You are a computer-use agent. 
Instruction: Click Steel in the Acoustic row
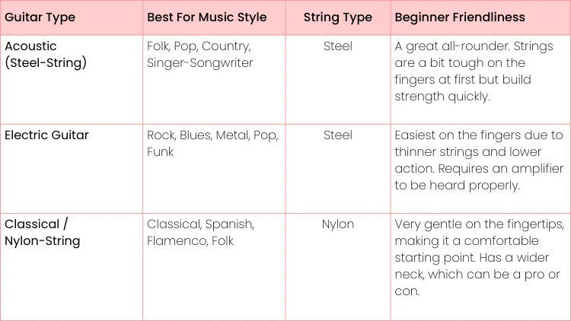coord(337,46)
